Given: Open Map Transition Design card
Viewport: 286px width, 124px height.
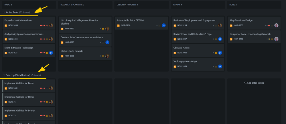Looking at the screenshot, I should click(254, 23).
